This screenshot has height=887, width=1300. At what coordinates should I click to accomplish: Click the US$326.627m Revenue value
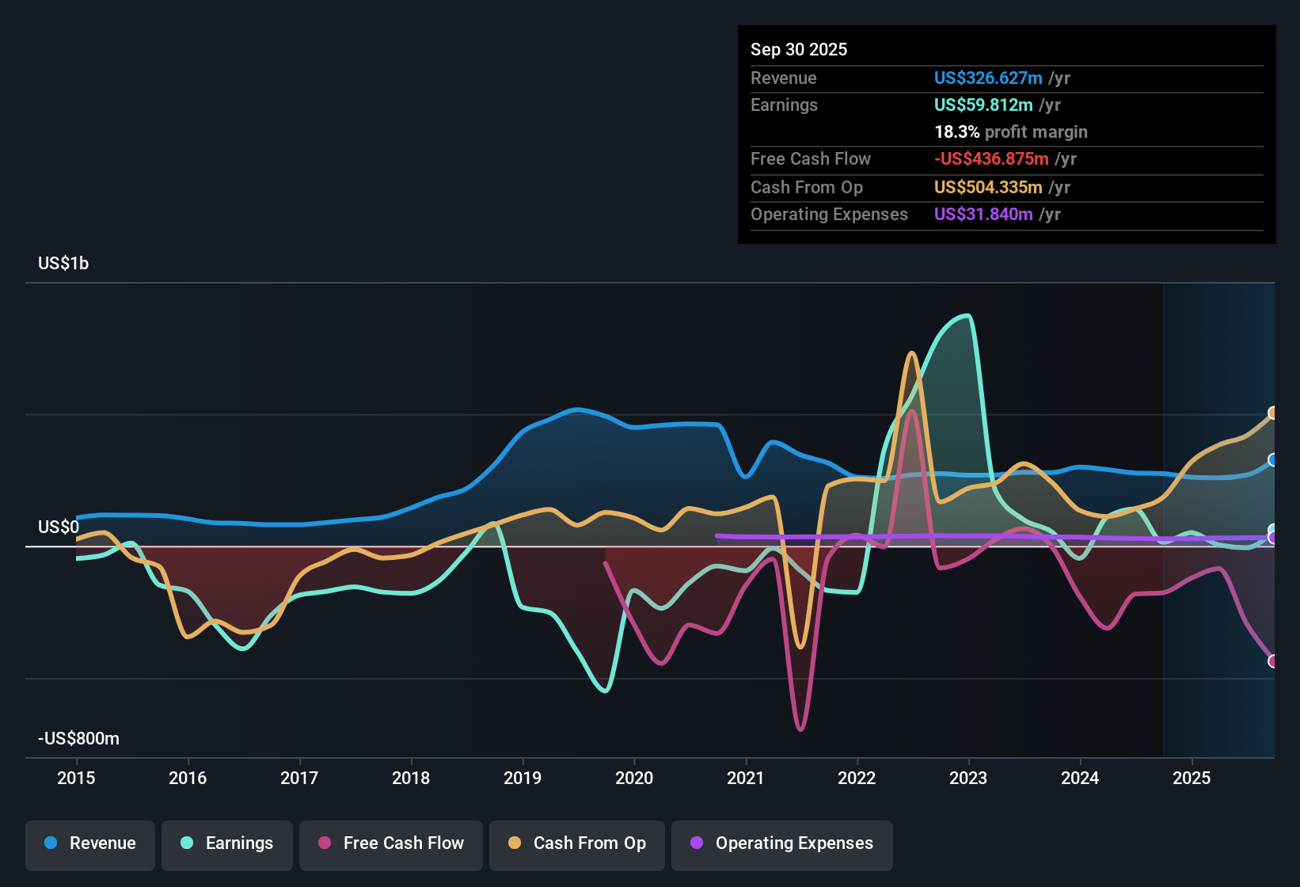988,78
